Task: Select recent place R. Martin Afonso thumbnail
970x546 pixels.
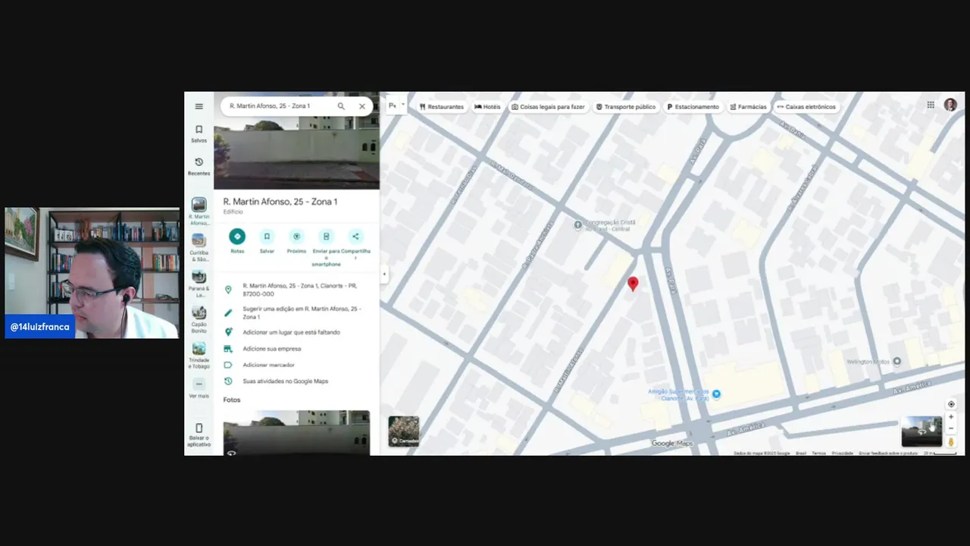Action: pos(199,205)
